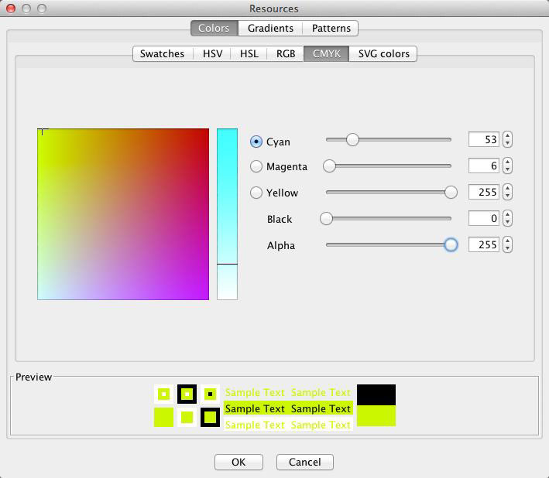Select the Cyan radio button
Image resolution: width=549 pixels, height=478 pixels.
(256, 142)
